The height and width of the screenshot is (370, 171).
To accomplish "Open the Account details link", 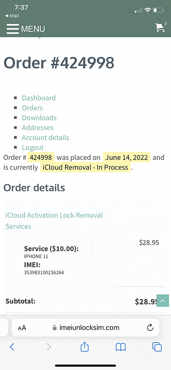I will [x=46, y=138].
